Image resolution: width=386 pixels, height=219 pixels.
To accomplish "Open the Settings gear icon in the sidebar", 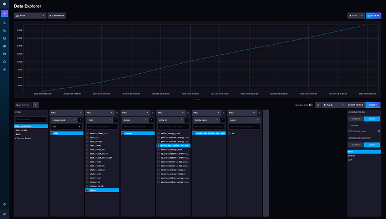I will tap(4, 70).
